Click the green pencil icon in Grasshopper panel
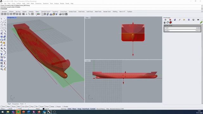Viewport: 203px width, 114px height. [201, 22]
